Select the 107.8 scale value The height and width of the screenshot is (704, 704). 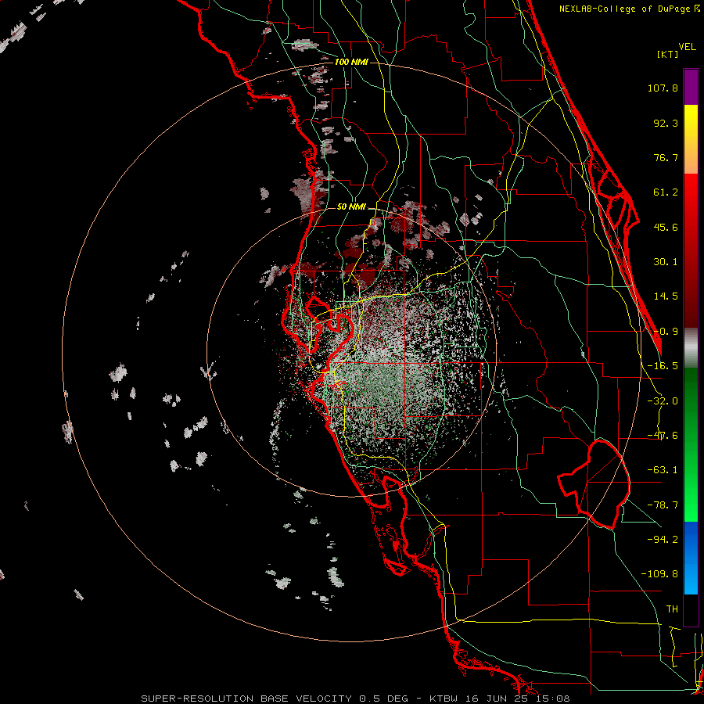(663, 88)
